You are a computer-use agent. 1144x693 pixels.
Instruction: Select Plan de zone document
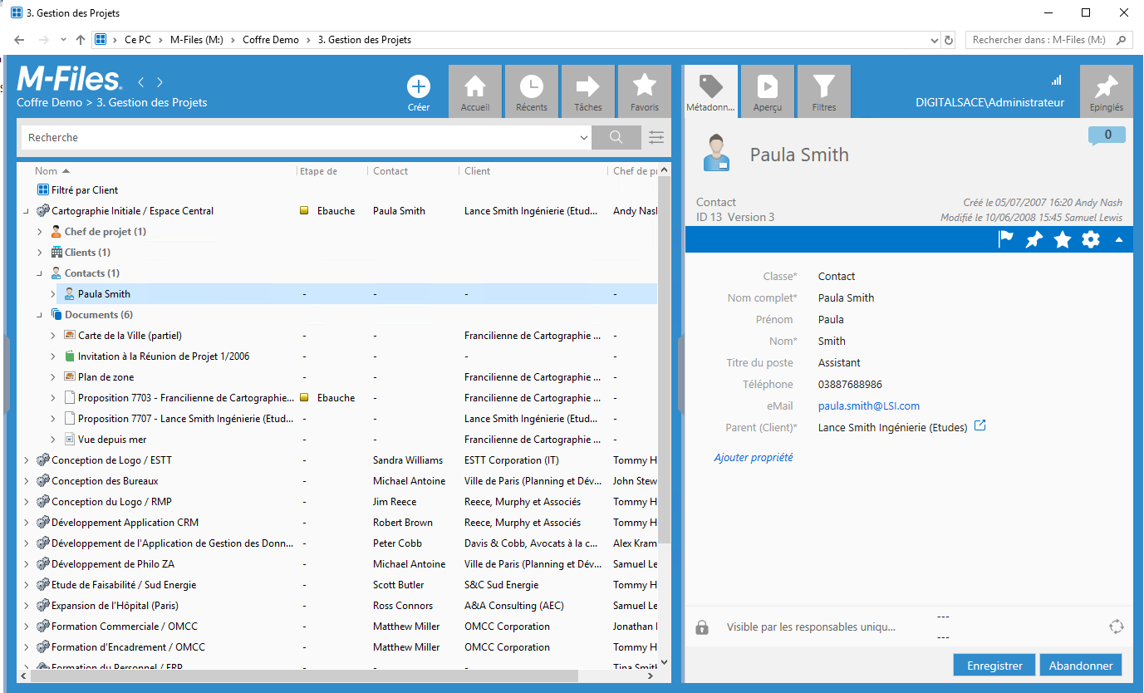pyautogui.click(x=106, y=377)
